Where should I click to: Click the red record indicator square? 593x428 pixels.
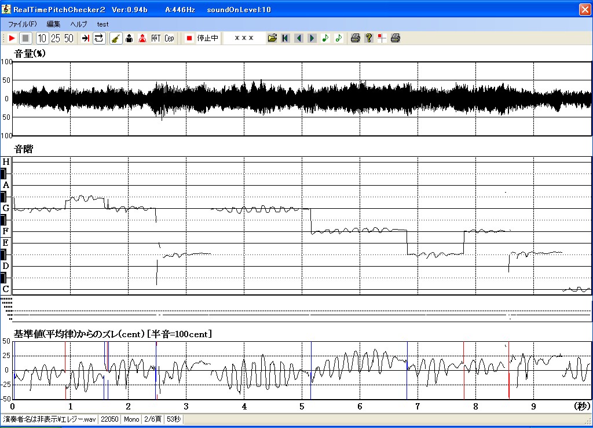(189, 38)
